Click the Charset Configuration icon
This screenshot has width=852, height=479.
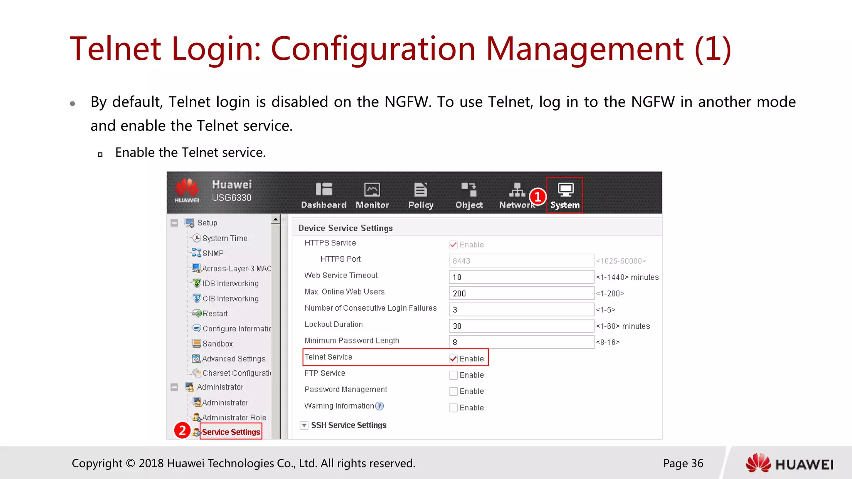tap(197, 373)
